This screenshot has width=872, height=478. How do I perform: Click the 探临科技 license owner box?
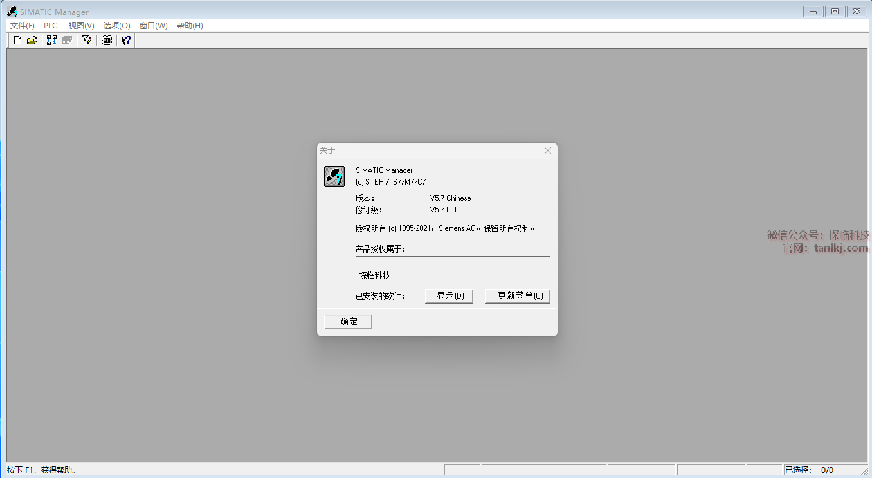coord(453,270)
